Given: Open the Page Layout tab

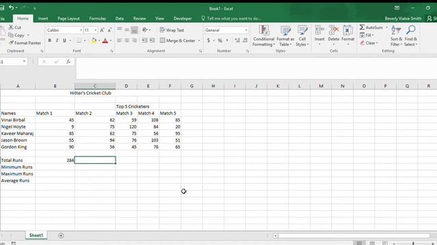Looking at the screenshot, I should point(68,18).
